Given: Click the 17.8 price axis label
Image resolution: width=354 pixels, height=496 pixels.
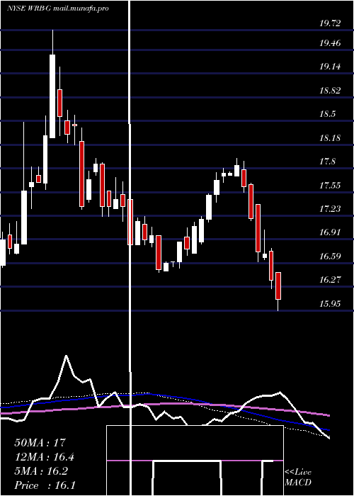Looking at the screenshot, I should pos(327,162).
